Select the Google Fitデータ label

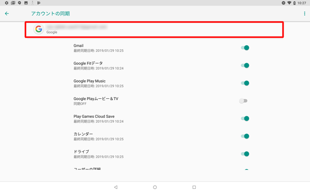tap(88, 63)
